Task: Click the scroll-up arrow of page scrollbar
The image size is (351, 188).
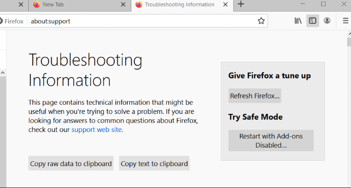Action: point(350,34)
